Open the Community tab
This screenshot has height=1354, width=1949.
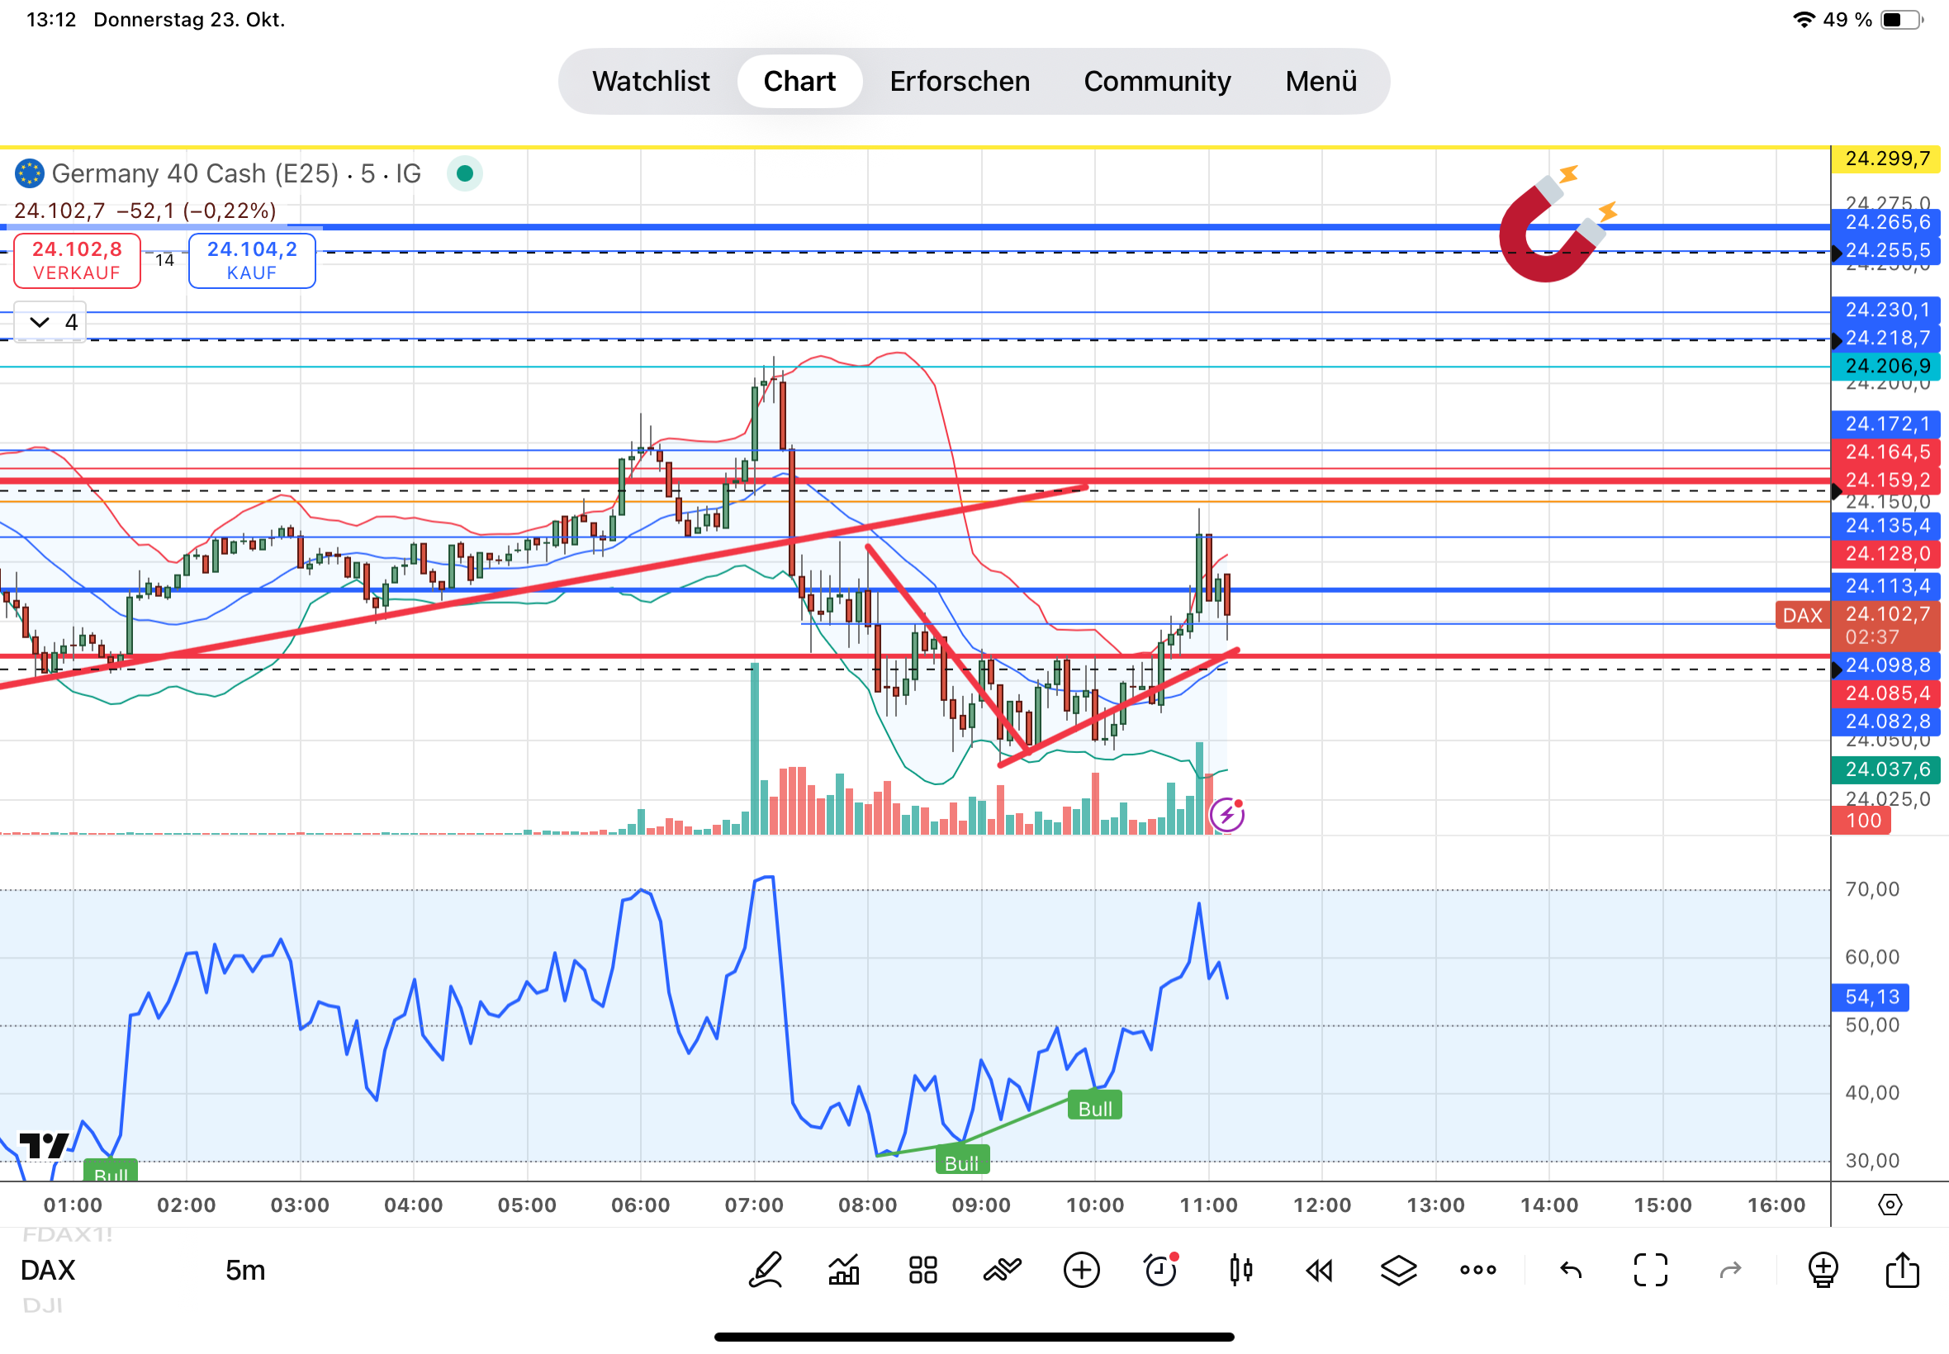click(1156, 82)
